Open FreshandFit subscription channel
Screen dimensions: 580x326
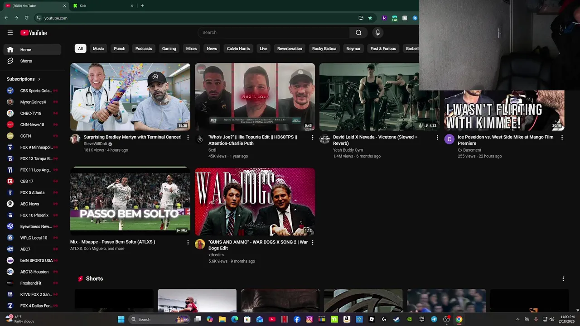(x=32, y=283)
